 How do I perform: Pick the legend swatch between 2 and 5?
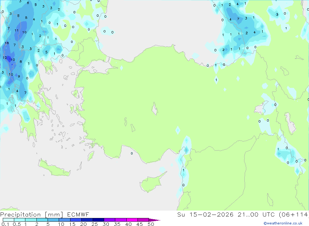point(42,220)
